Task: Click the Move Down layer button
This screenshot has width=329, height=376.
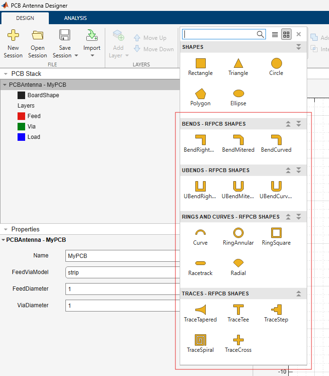Action: [x=154, y=49]
